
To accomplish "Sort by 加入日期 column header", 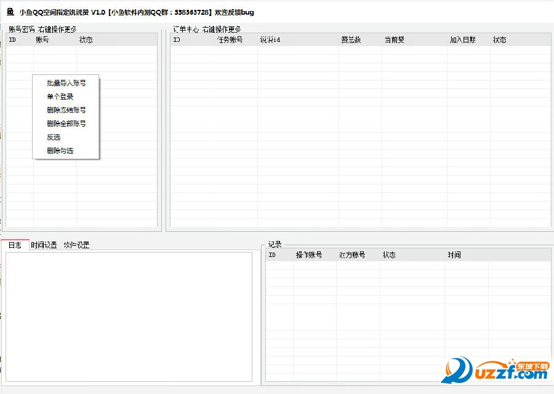I will pos(468,39).
